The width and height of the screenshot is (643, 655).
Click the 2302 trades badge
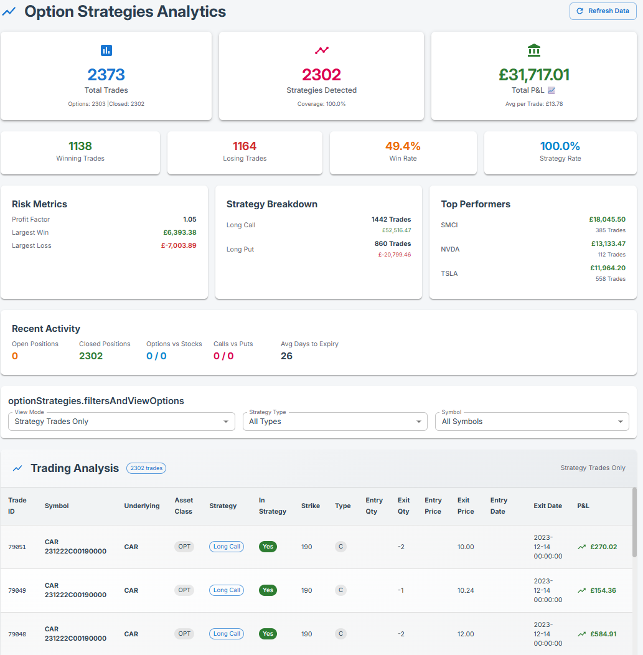146,468
